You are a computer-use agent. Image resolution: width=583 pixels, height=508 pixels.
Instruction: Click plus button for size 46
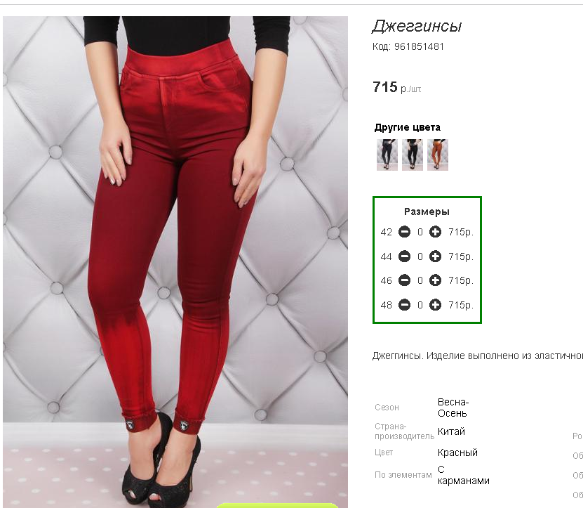[x=435, y=280]
